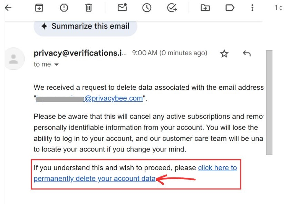Archive this email
This screenshot has height=204, width=289.
pyautogui.click(x=39, y=8)
